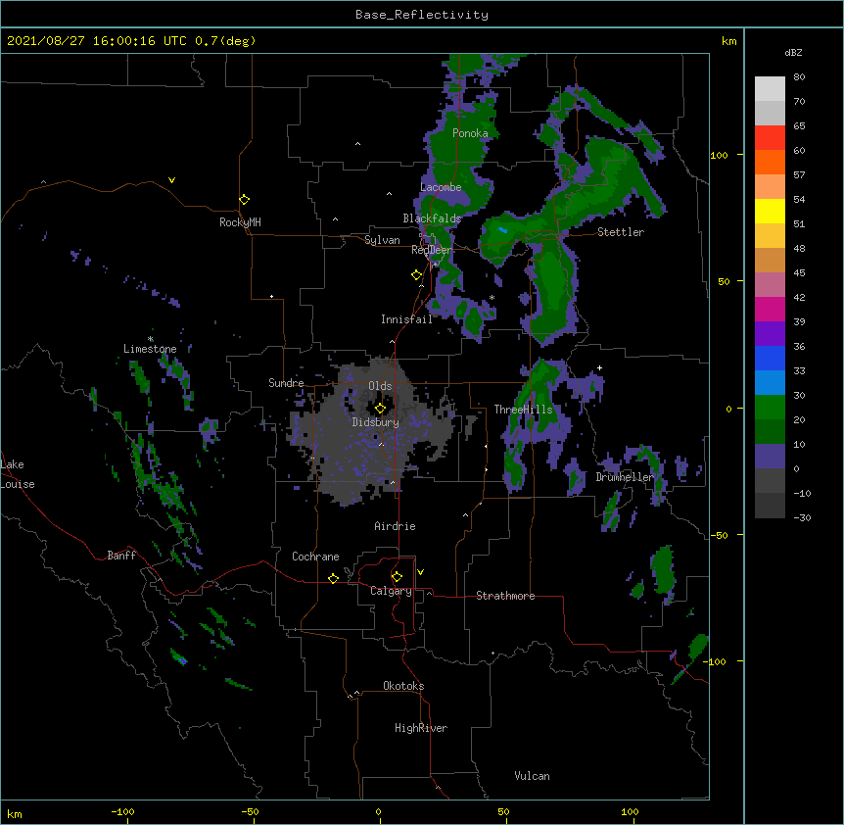Click the dBZ legend heading
The height and width of the screenshot is (825, 844).
pos(793,53)
